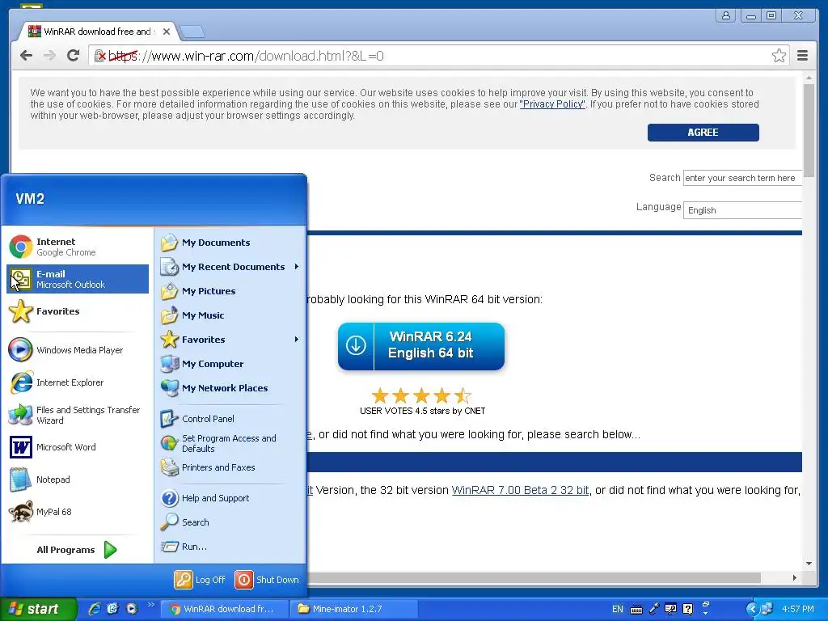The image size is (828, 621).
Task: Open a new Chrome tab
Action: click(x=192, y=32)
